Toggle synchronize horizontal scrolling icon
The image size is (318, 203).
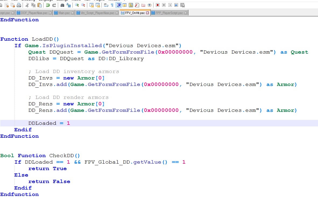coord(98,5)
